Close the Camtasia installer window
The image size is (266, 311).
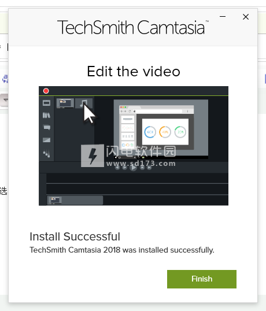click(246, 17)
